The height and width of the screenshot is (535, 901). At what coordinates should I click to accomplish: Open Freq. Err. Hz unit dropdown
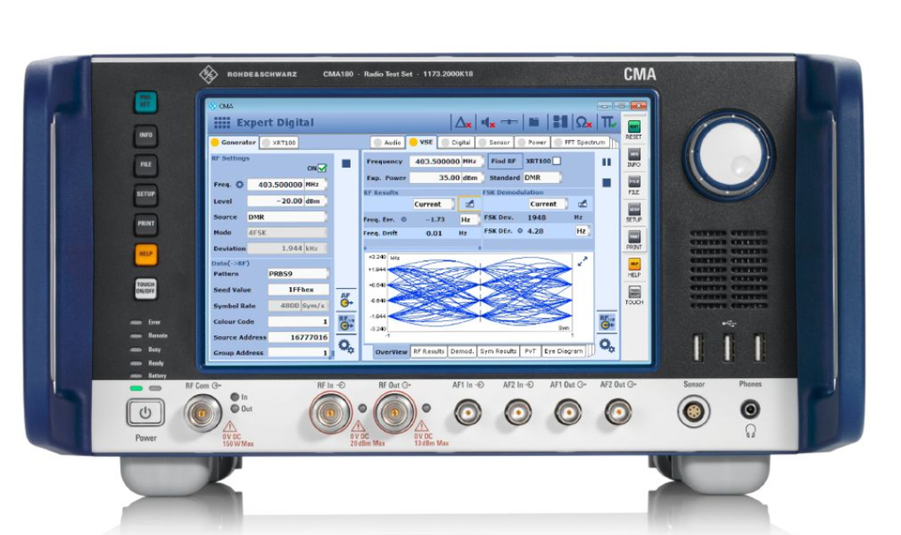coord(468,220)
